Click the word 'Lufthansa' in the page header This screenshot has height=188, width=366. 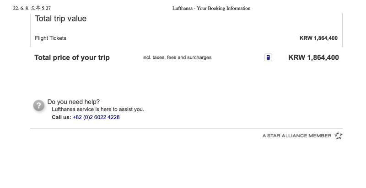pyautogui.click(x=183, y=8)
